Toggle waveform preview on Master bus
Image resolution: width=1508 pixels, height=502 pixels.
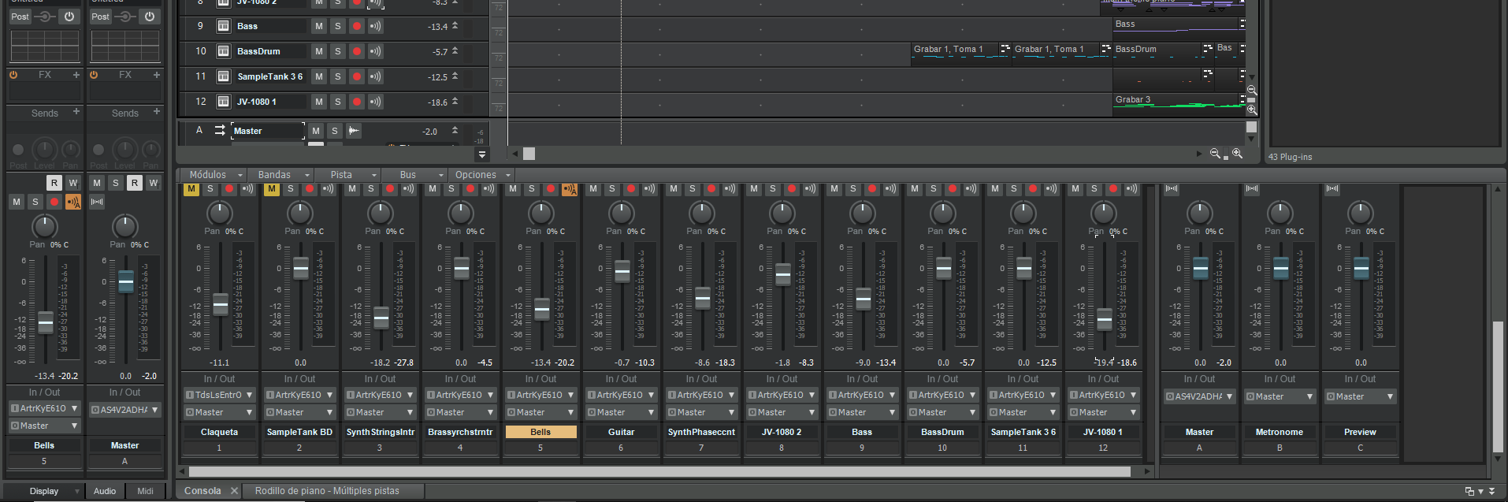point(354,131)
